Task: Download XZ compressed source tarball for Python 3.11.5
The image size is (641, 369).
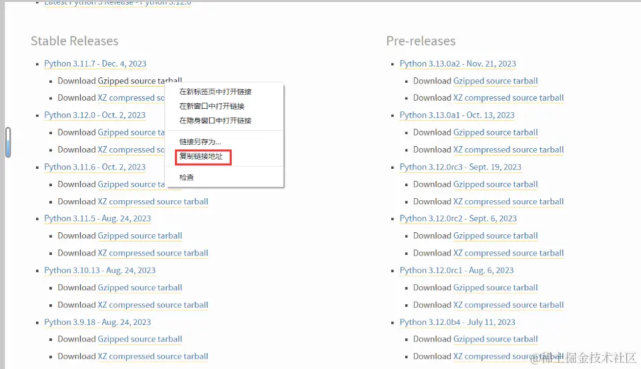Action: (153, 254)
